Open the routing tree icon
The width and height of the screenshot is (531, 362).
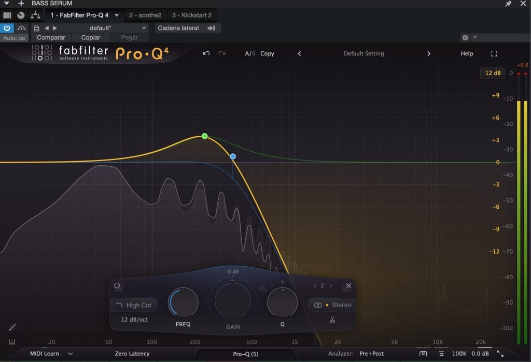click(35, 15)
